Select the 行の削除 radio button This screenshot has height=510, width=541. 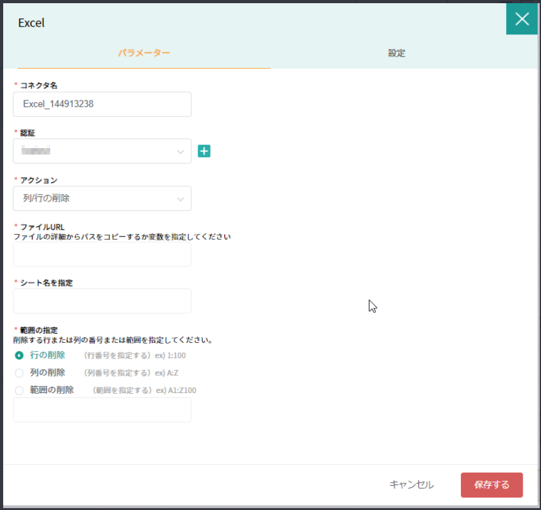[x=19, y=355]
